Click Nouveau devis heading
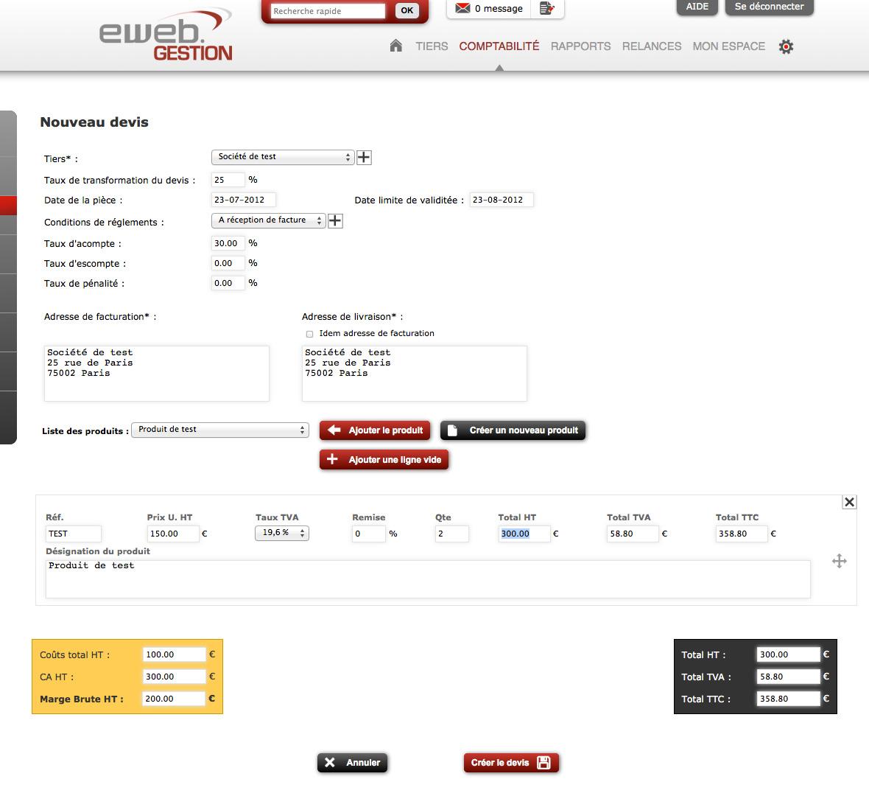The image size is (869, 793). [94, 122]
